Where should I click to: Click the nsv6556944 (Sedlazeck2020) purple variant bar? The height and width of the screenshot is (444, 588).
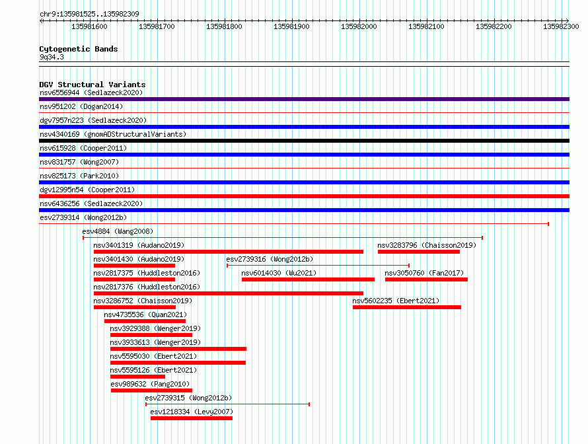point(304,99)
